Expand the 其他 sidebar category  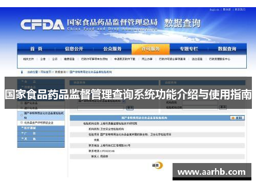coord(41,139)
